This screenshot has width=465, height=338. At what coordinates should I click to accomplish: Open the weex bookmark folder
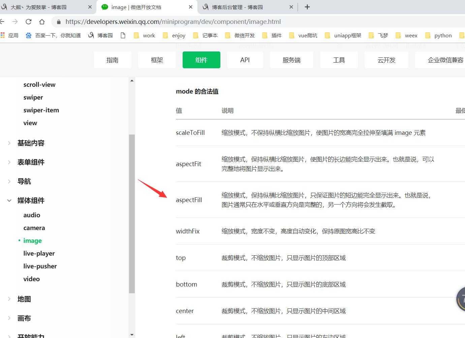[x=406, y=35]
